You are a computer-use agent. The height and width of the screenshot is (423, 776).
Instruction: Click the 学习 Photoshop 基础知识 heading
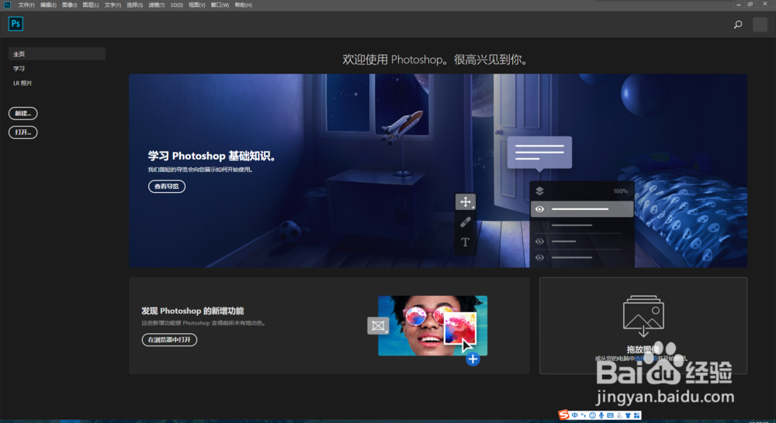[212, 156]
